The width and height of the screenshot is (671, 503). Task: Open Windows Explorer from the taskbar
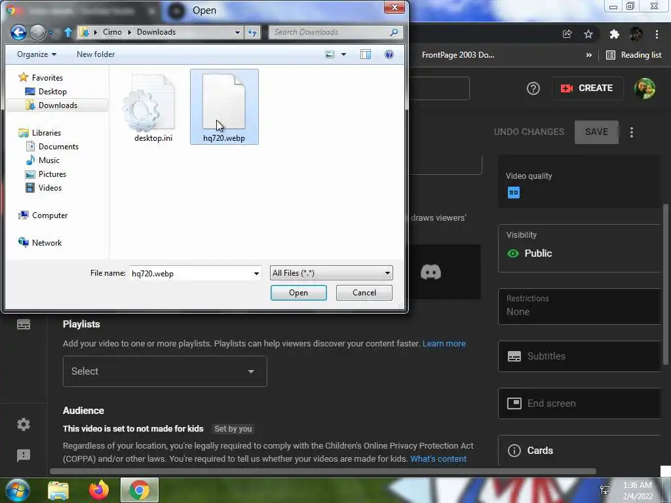point(58,490)
